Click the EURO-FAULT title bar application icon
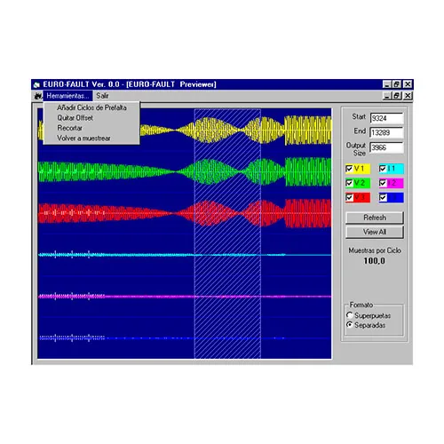This screenshot has width=444, height=444. pyautogui.click(x=36, y=85)
